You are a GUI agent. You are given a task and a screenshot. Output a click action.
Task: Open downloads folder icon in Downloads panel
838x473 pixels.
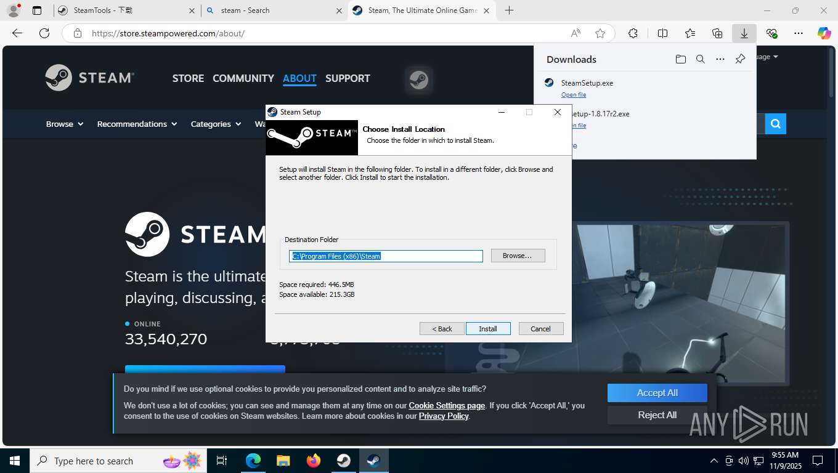680,59
